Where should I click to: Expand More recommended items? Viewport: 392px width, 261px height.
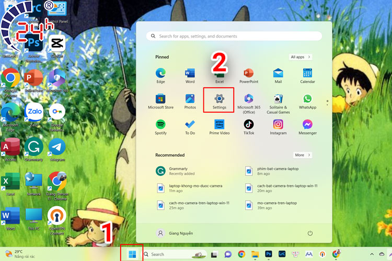[x=303, y=155]
